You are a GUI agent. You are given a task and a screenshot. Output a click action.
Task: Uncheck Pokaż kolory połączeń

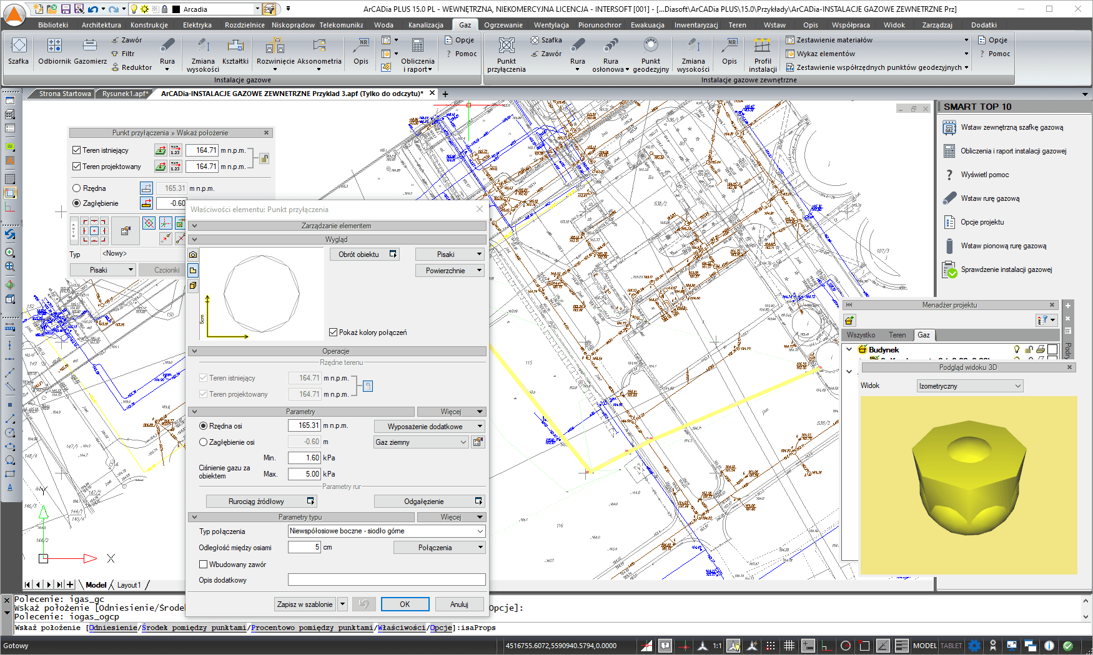pyautogui.click(x=334, y=332)
